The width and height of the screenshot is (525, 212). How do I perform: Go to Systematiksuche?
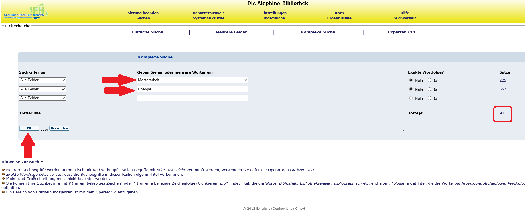[x=208, y=18]
